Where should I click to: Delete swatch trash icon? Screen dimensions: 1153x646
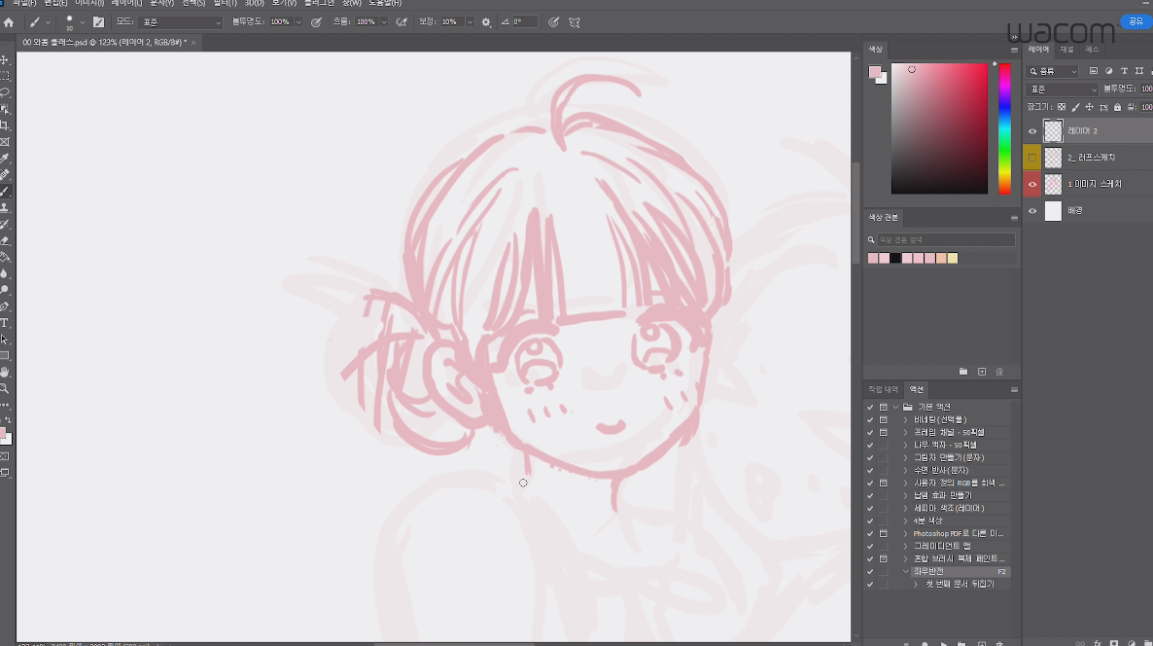click(x=999, y=372)
